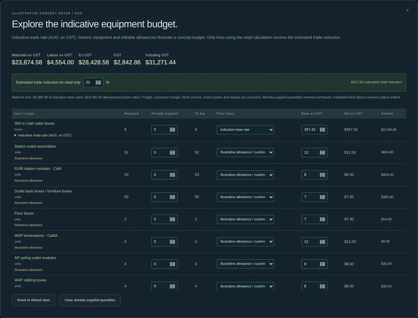The width and height of the screenshot is (418, 318).
Task: Click the RJ45 station modules · Cat6 item
Action: click(38, 169)
